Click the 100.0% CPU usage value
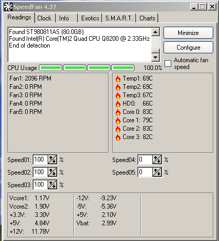The width and height of the screenshot is (219, 241). 153,68
